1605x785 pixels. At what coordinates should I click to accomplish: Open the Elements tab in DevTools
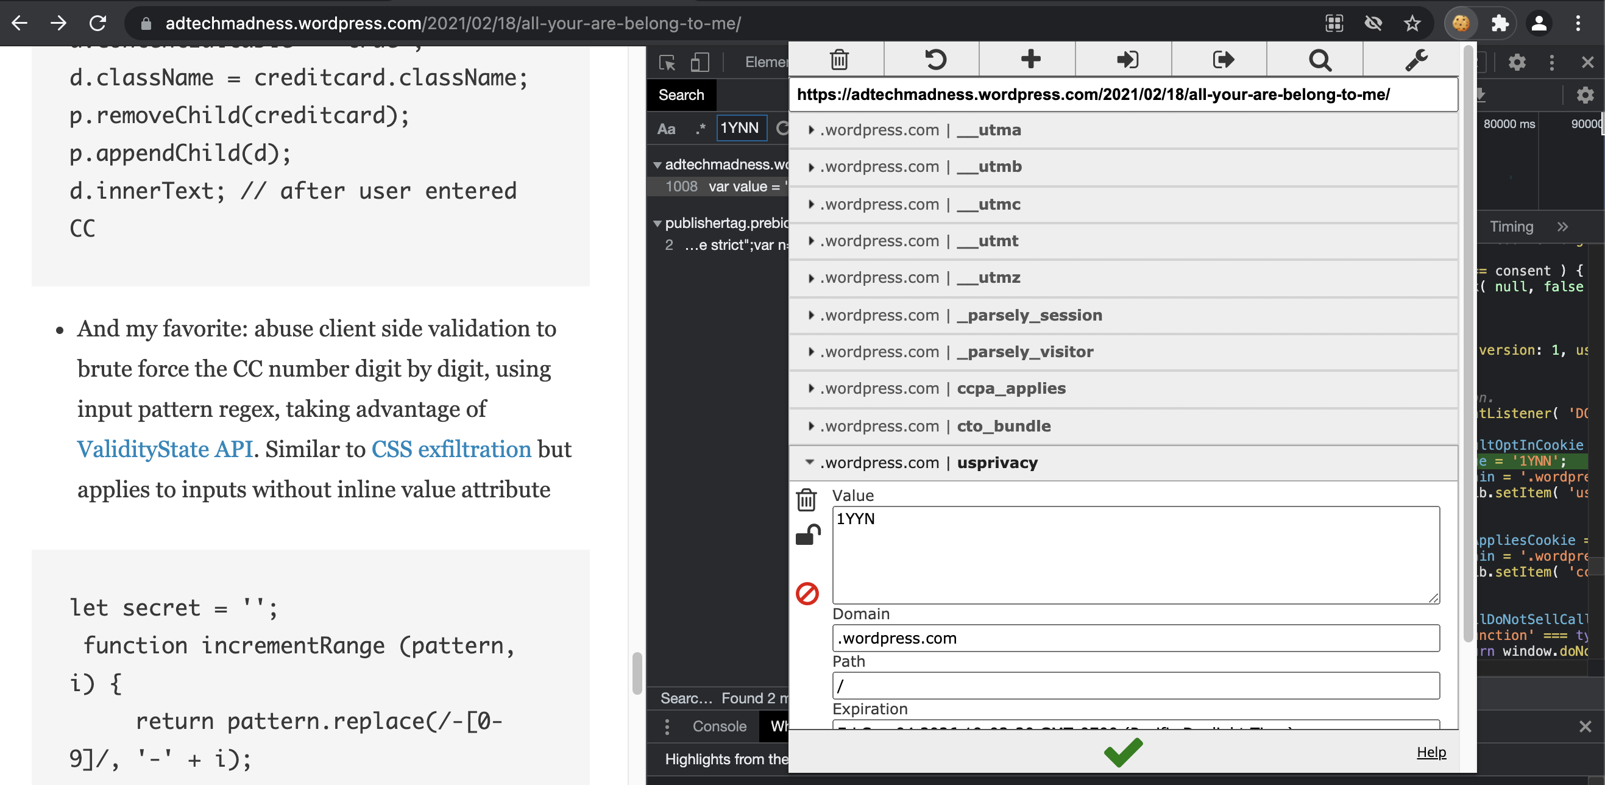point(767,62)
